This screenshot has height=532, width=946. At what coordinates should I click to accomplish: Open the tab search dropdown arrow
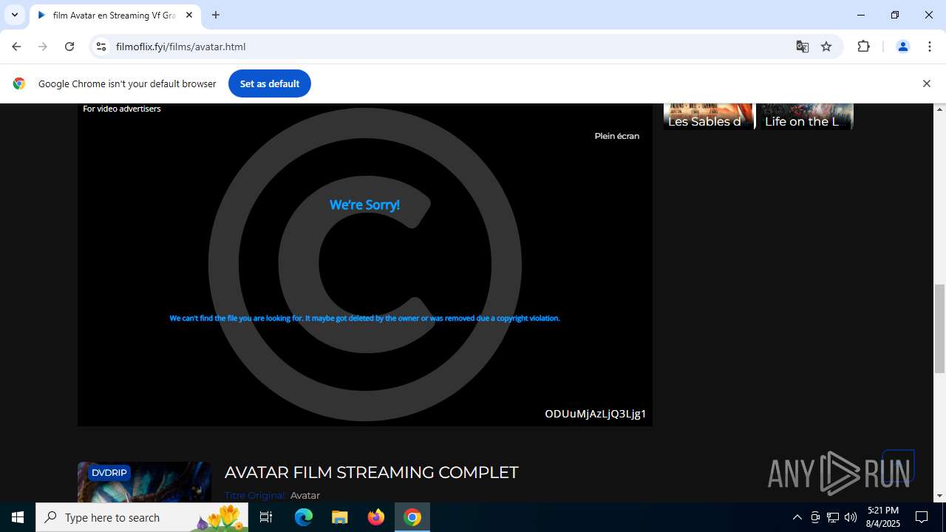pyautogui.click(x=15, y=15)
